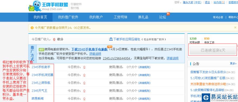
Task: Click 更多» in 公告 panel
Action: 233,63
